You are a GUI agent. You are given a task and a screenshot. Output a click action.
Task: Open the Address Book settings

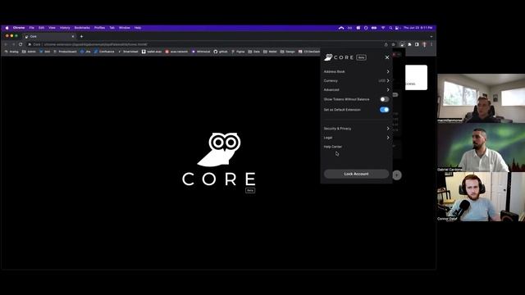pyautogui.click(x=356, y=71)
